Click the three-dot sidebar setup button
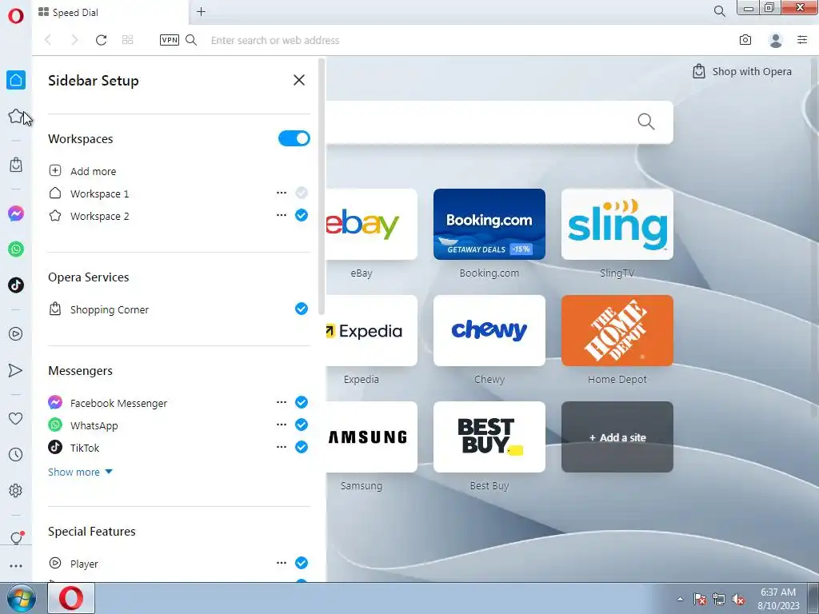 point(16,566)
